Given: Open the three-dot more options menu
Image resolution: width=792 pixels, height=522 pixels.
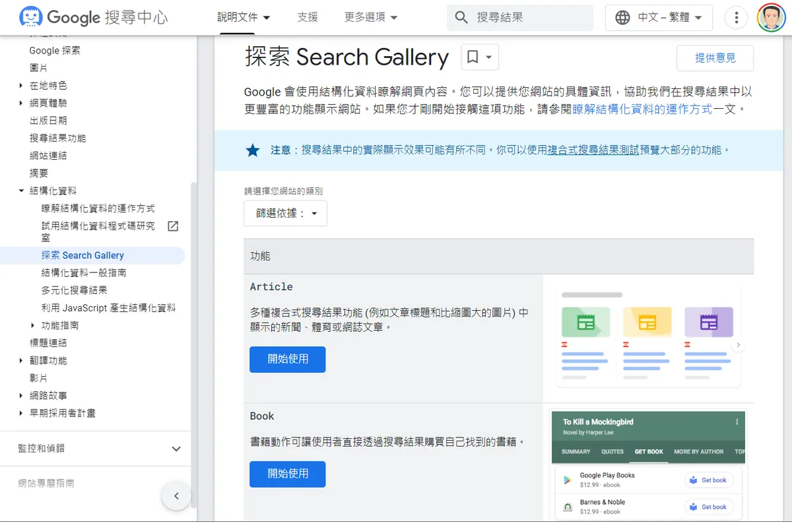Looking at the screenshot, I should click(736, 18).
